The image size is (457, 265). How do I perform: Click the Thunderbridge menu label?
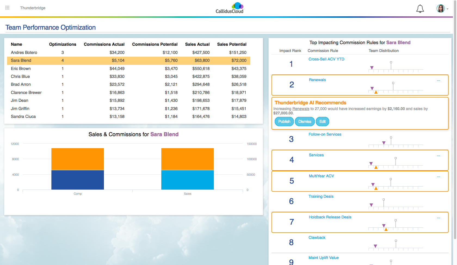pos(33,8)
